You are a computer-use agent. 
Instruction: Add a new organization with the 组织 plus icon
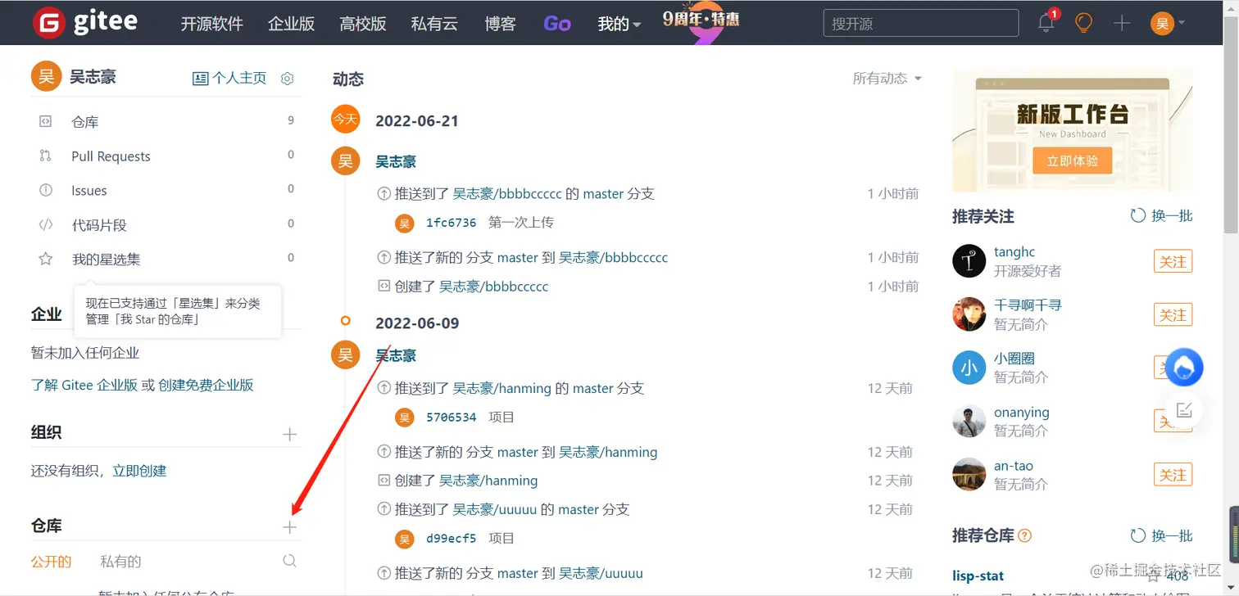(289, 434)
